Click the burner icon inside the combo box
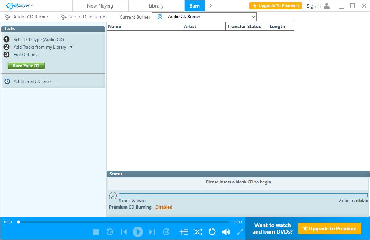The width and height of the screenshot is (370, 240). tap(160, 17)
